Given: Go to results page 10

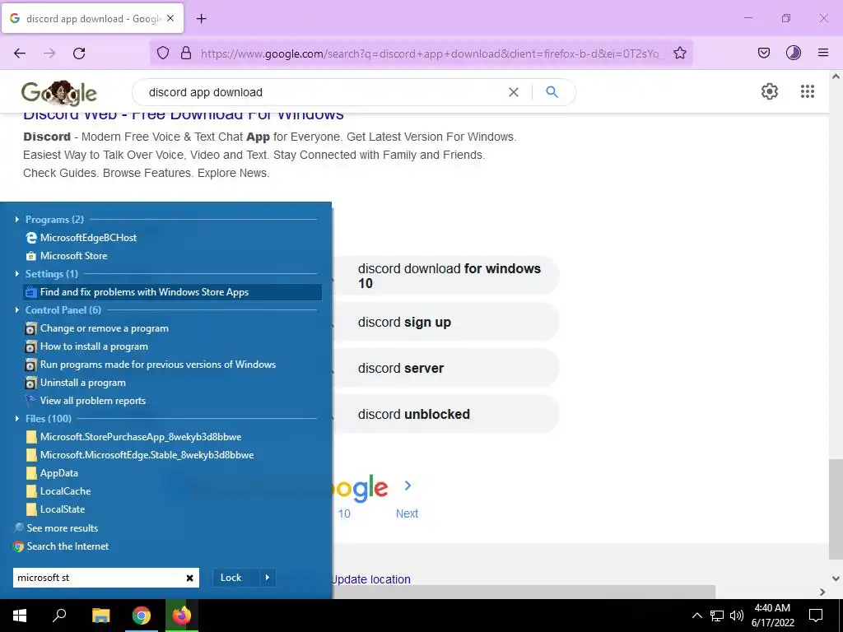Looking at the screenshot, I should coord(344,513).
